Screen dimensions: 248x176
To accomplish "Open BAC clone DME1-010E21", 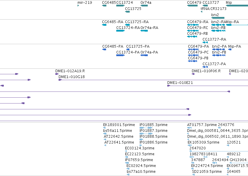I will pos(180,83).
